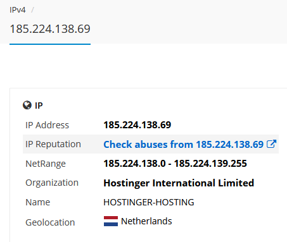
Task: Click Hostinger International Limited organization name
Action: 179,183
